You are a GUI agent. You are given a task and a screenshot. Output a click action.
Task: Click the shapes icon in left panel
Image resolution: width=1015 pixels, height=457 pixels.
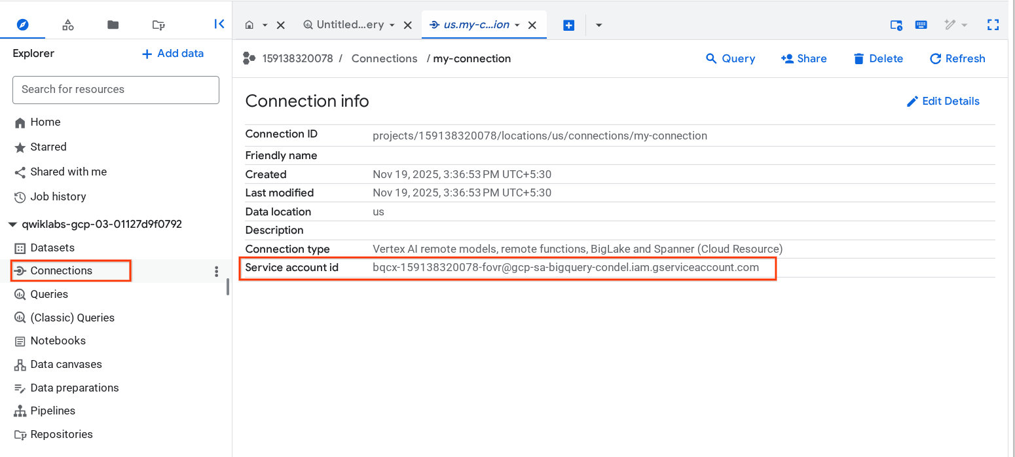(x=67, y=25)
